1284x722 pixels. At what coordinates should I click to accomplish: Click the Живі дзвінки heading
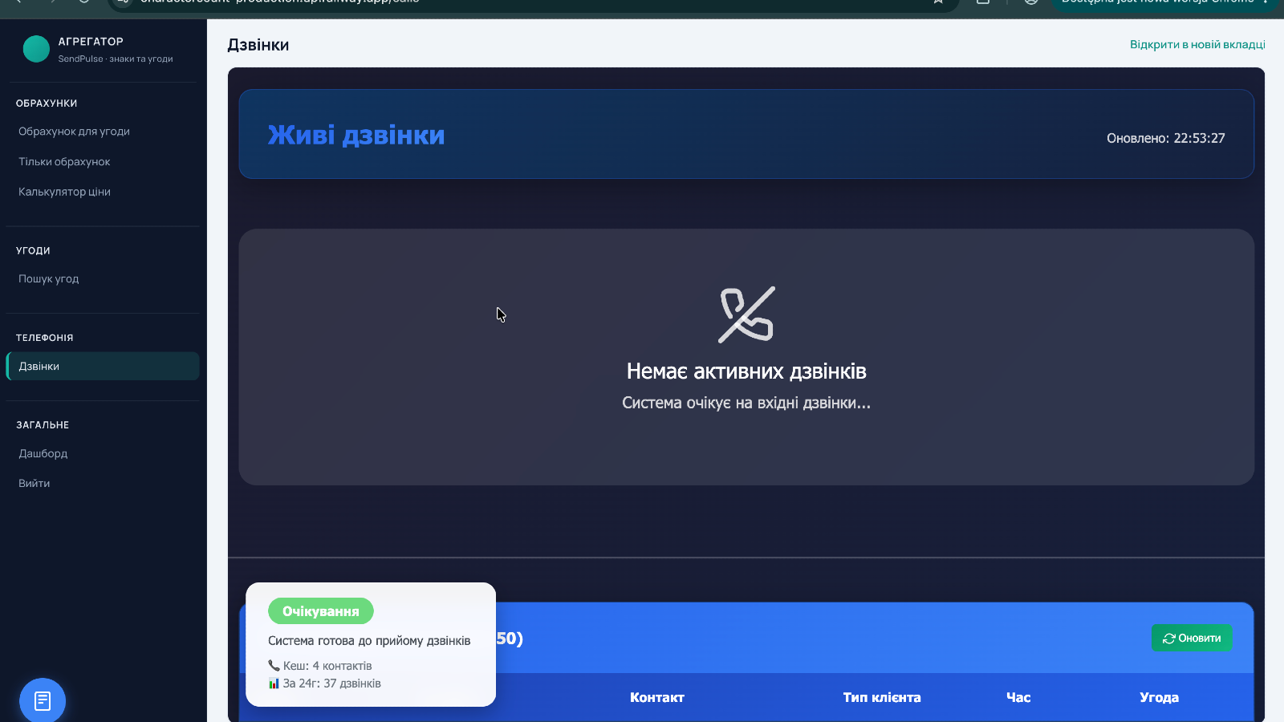point(356,135)
